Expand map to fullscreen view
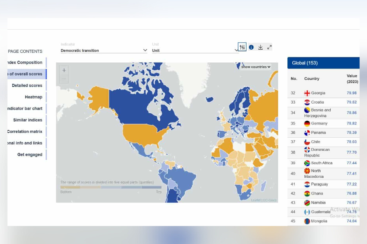Viewport: 367px width, 244px height. point(270,47)
